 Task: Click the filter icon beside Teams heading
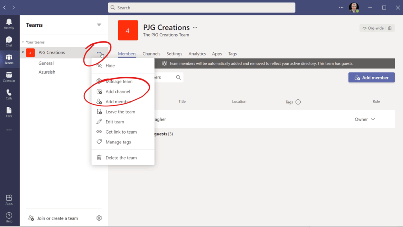[99, 24]
